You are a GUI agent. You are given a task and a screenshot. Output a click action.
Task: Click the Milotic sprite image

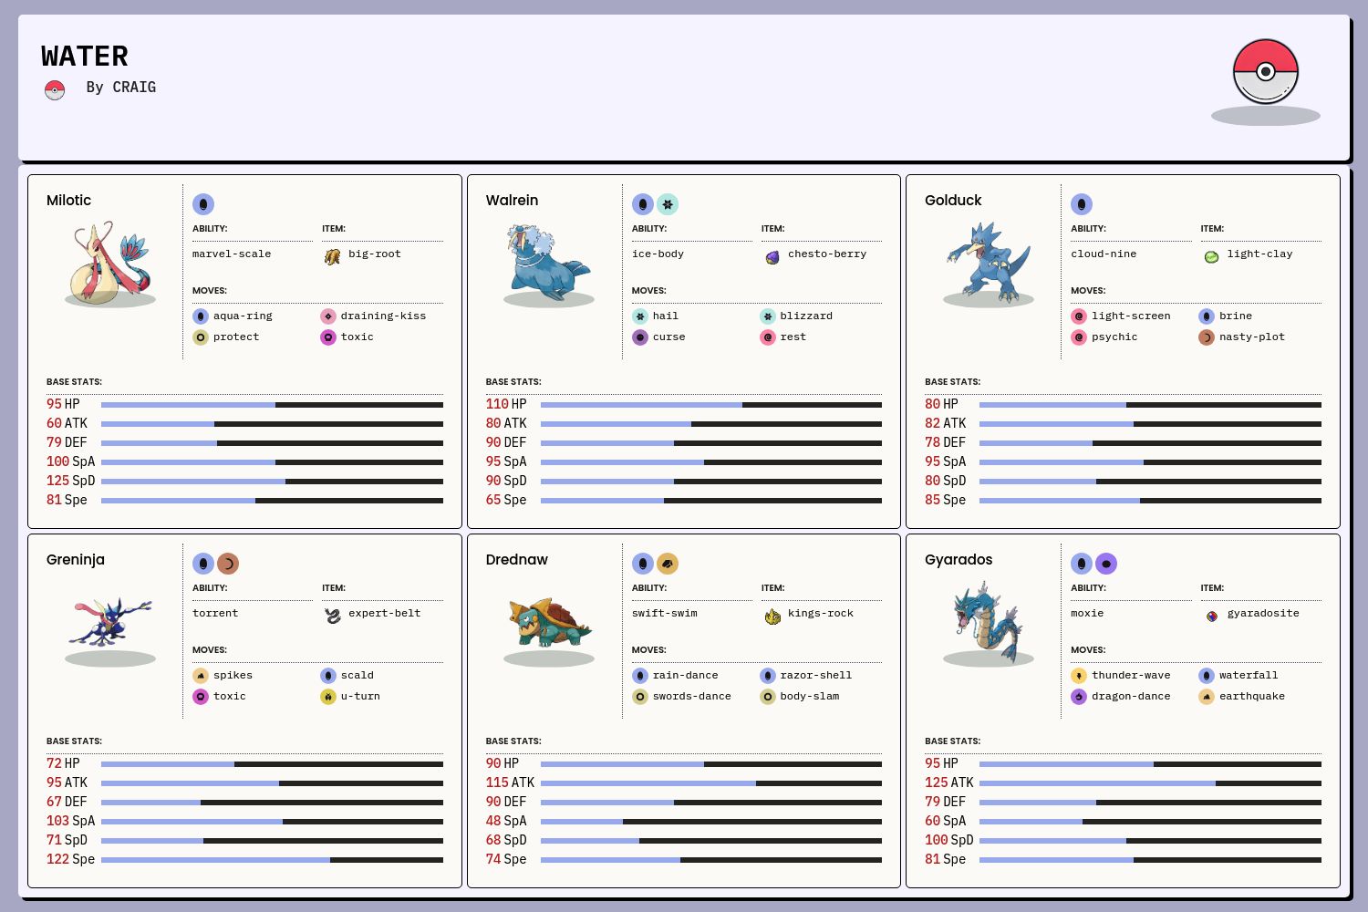[109, 262]
